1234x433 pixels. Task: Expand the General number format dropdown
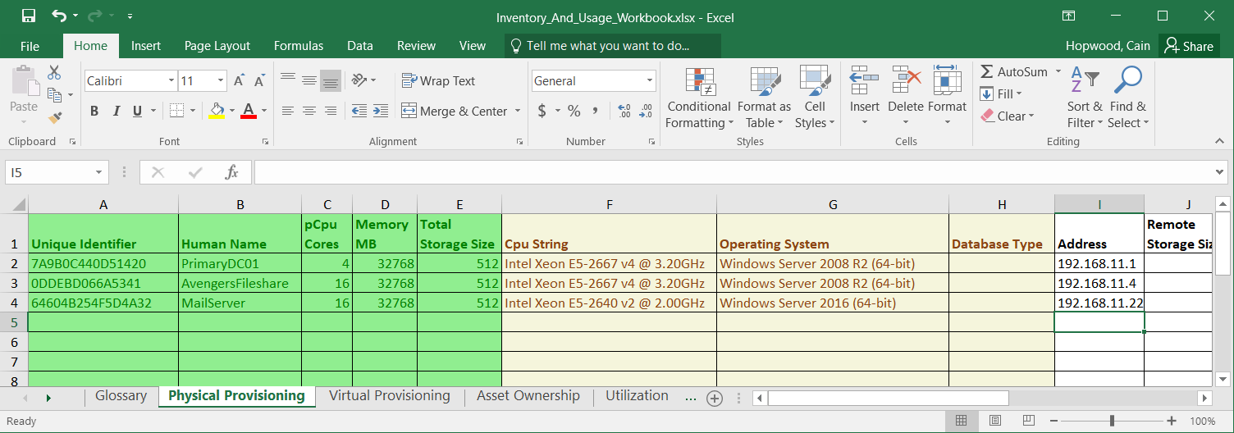tap(650, 80)
